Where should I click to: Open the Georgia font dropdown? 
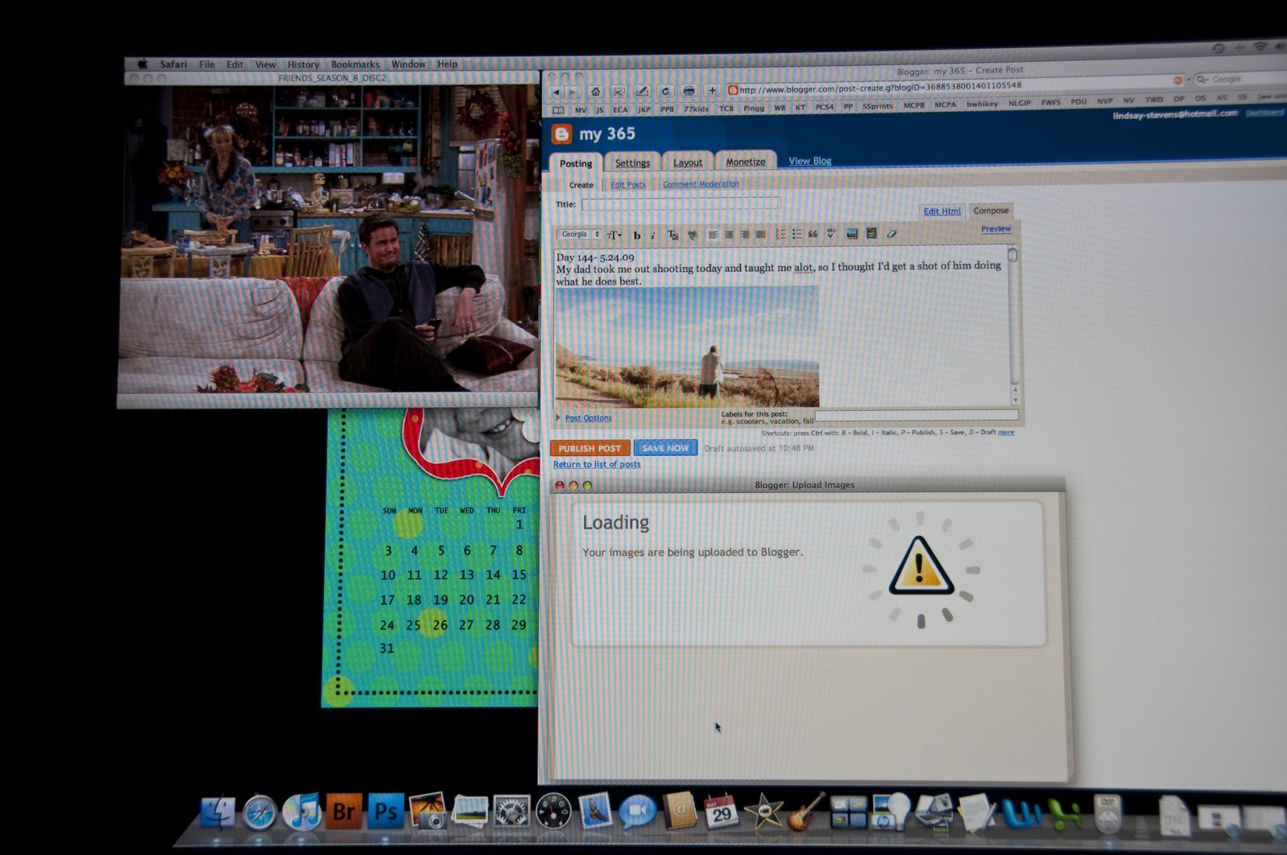579,235
